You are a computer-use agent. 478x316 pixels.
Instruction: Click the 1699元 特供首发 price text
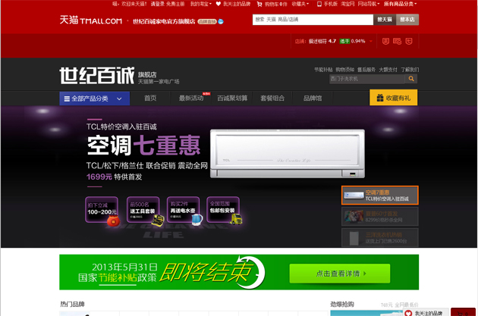114,177
